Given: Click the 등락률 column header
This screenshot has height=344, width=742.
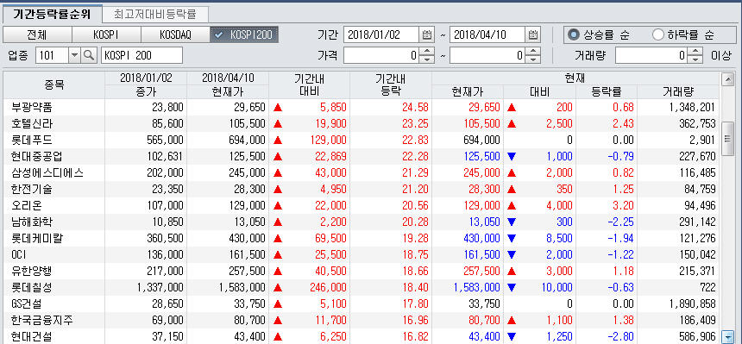Looking at the screenshot, I should click(607, 91).
